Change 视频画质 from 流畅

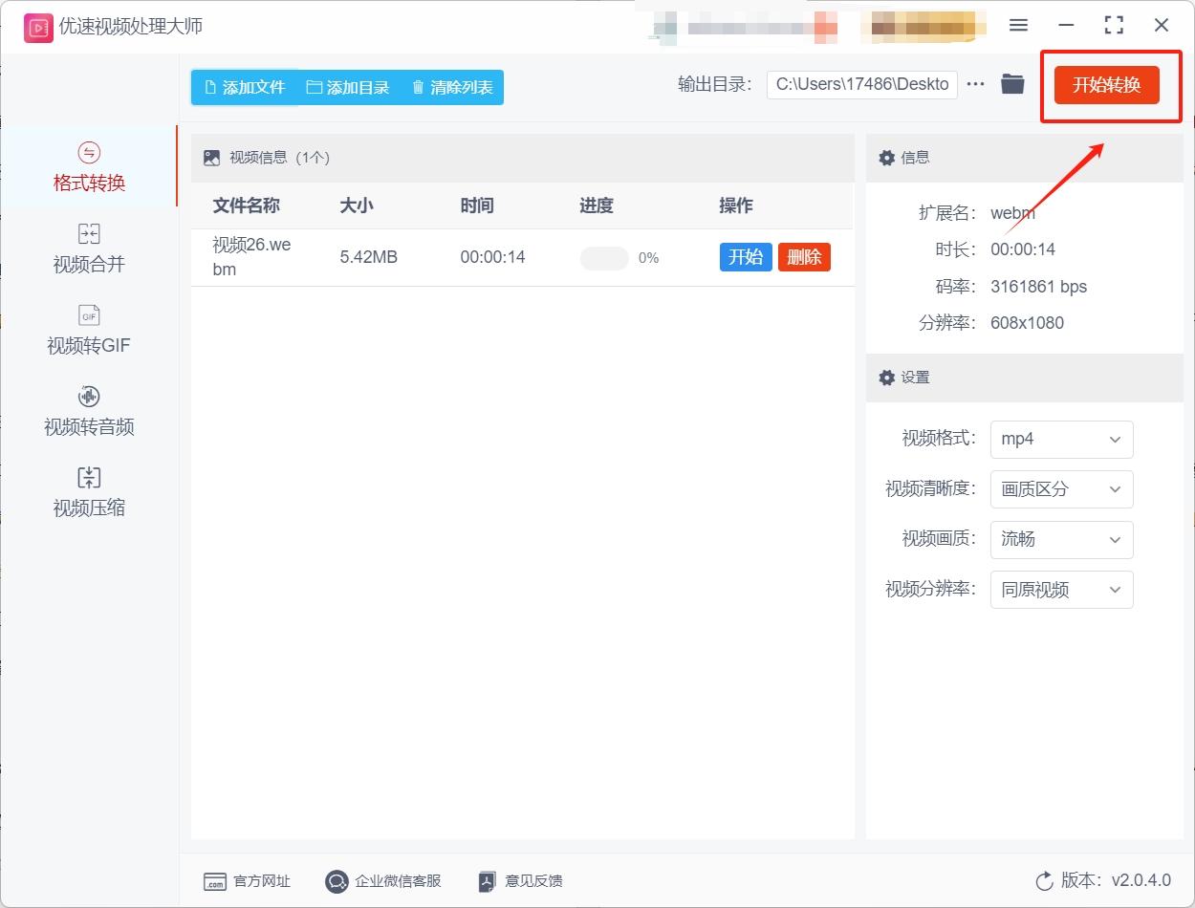pyautogui.click(x=1061, y=540)
